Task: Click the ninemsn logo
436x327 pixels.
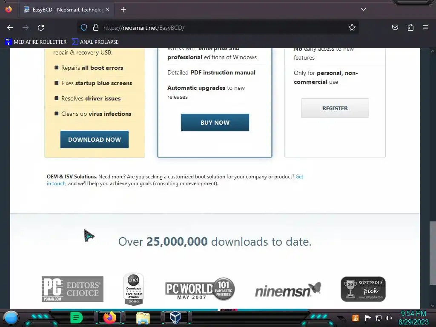Action: pos(288,290)
